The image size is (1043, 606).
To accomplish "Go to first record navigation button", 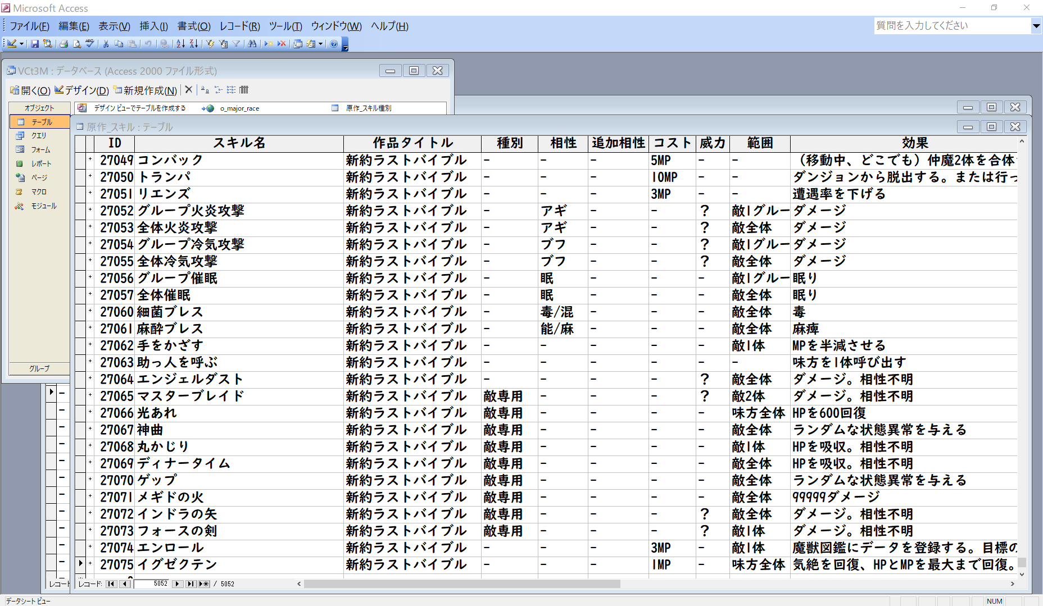I will pos(111,584).
